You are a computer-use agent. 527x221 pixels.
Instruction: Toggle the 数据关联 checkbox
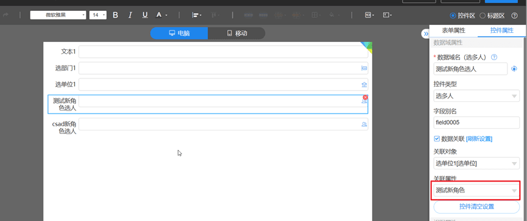point(437,138)
